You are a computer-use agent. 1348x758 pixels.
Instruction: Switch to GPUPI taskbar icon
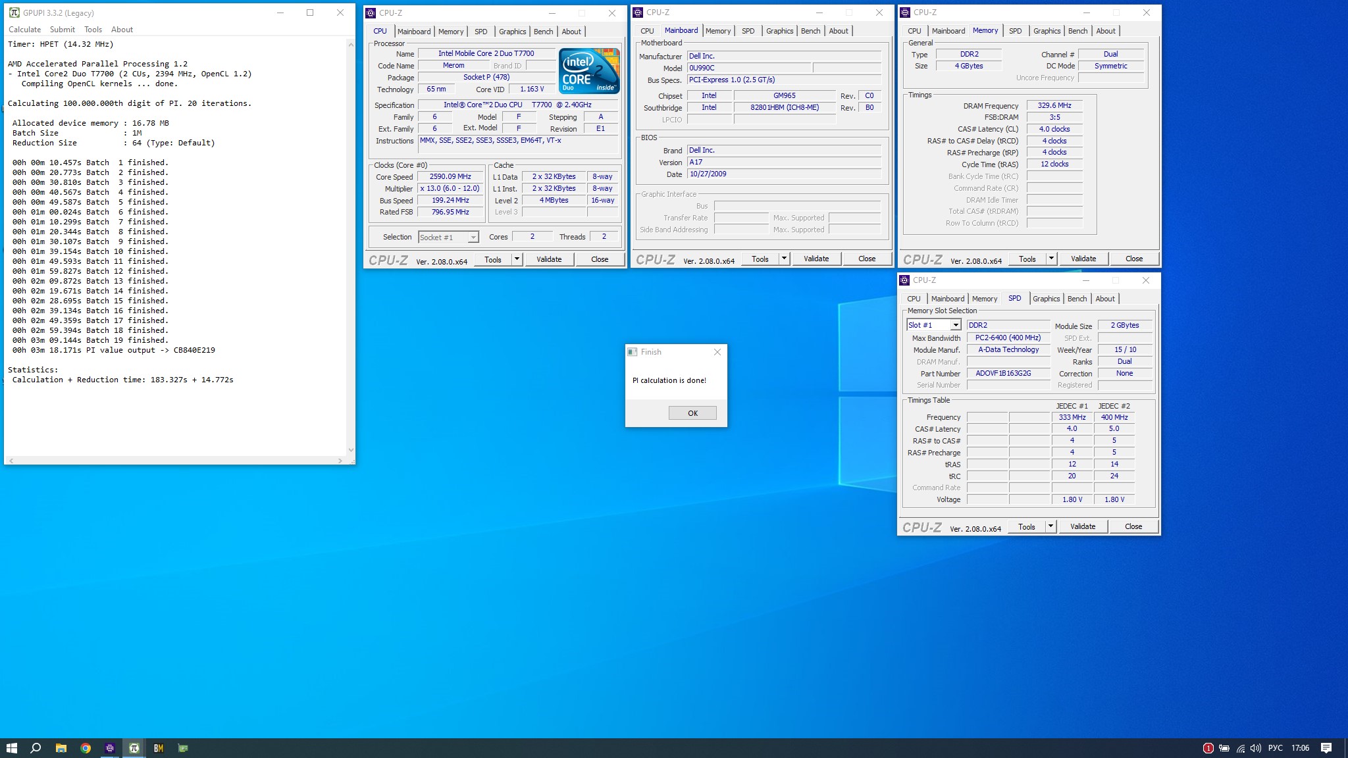[134, 748]
